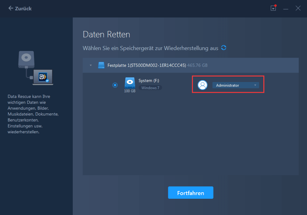Screen dimensions: 307x215
Task: Click the 100 GB size label
Action: tap(130, 91)
